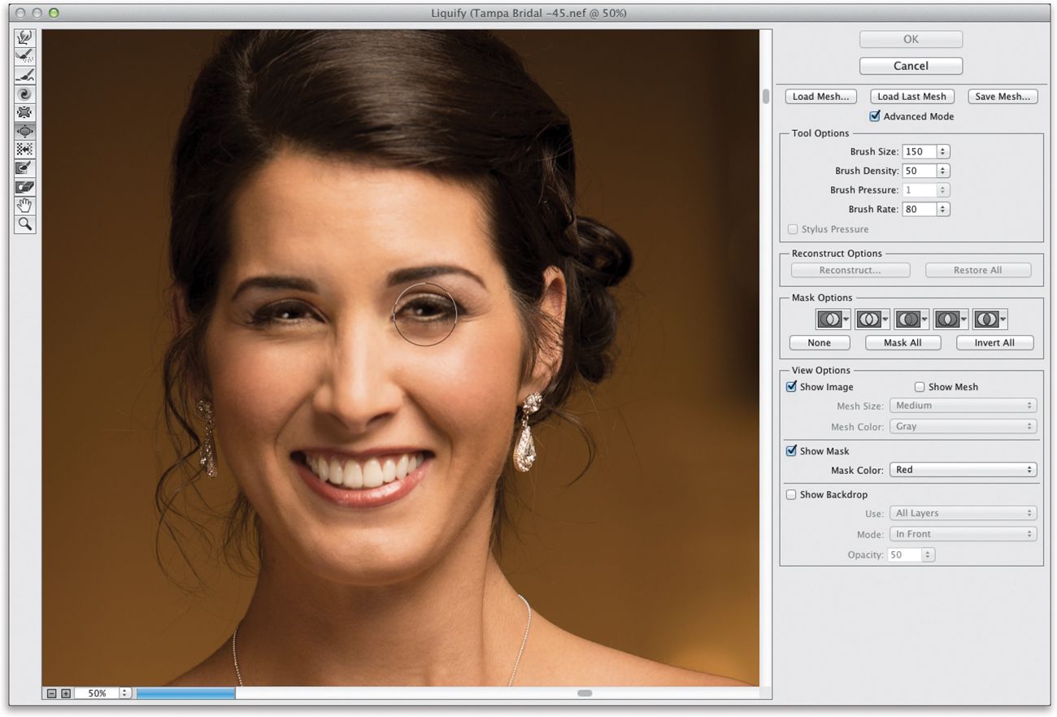Open the Intersect with Selection mask option
This screenshot has height=717, width=1057.
[x=951, y=319]
